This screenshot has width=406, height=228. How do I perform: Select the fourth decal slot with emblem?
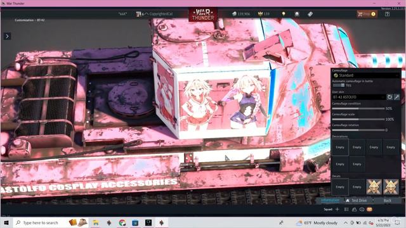click(391, 187)
